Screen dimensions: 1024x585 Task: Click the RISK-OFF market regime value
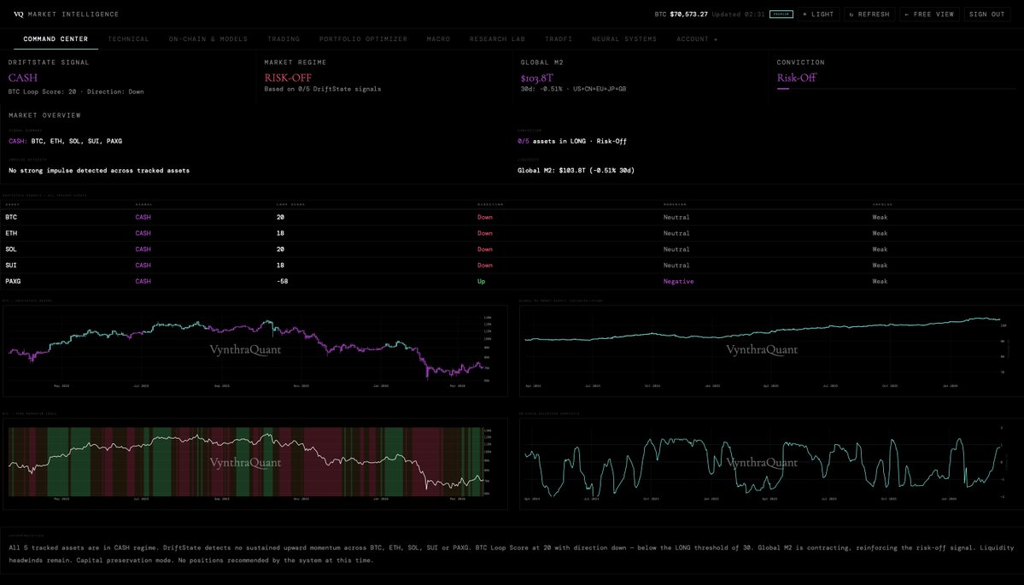click(288, 78)
